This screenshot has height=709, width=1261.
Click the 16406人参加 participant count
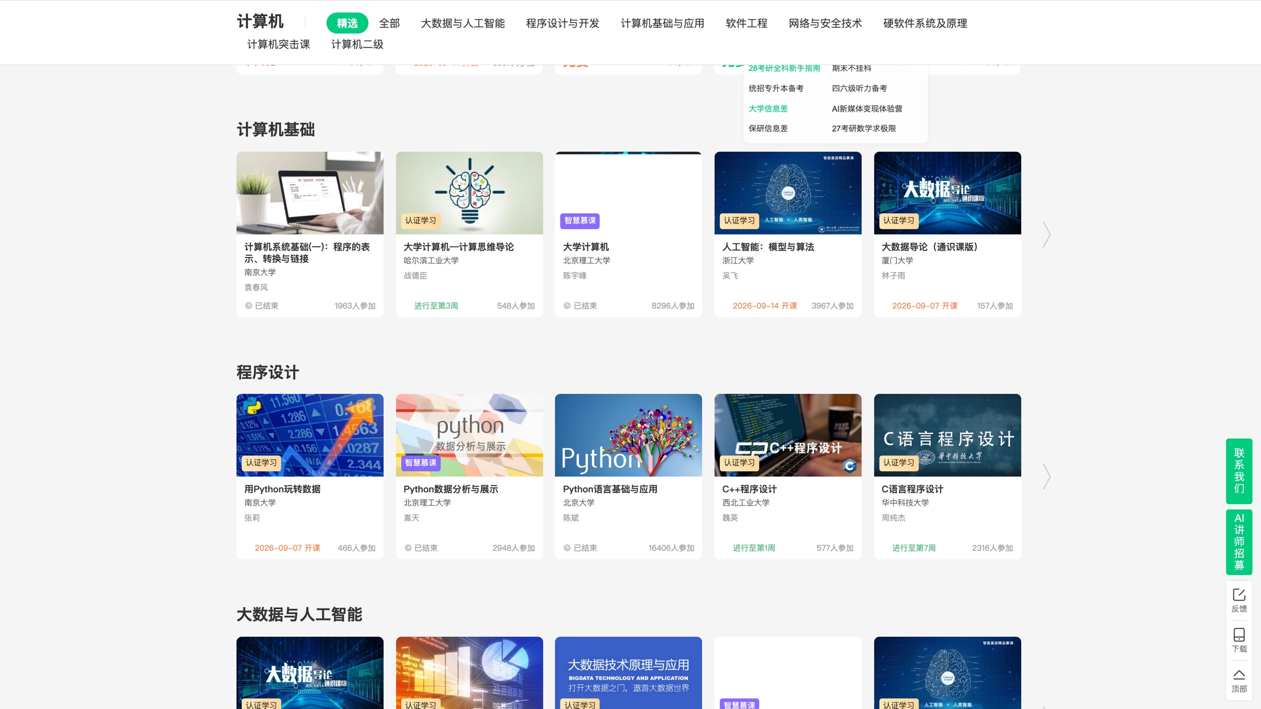(x=671, y=548)
